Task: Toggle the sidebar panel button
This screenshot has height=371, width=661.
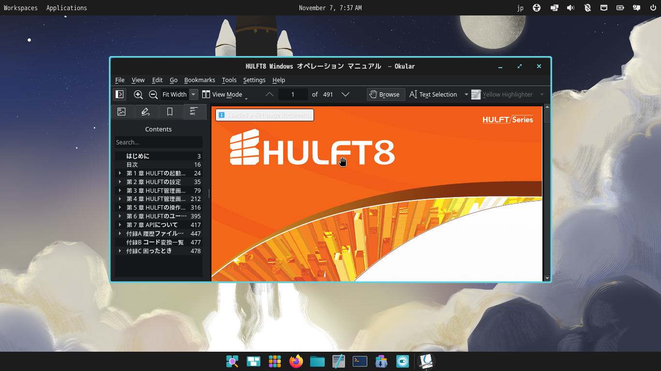Action: pos(120,95)
